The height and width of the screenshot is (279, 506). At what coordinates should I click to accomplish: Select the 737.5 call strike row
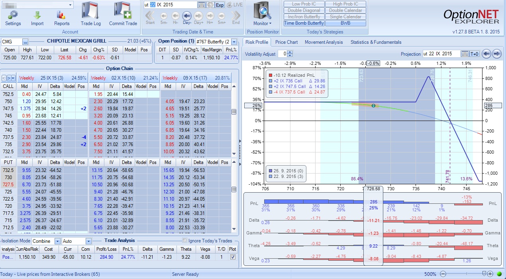(x=116, y=137)
